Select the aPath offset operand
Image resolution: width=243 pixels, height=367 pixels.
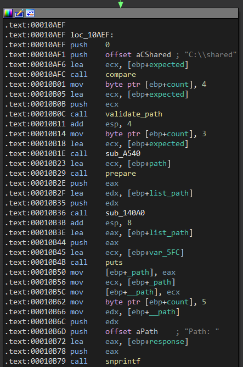point(147,332)
